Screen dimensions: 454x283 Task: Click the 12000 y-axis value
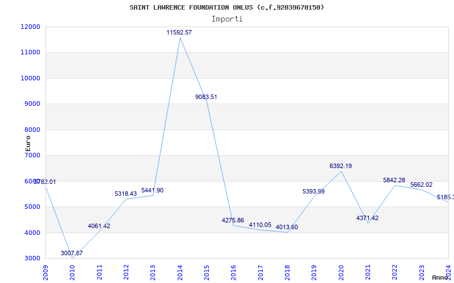[x=31, y=27]
